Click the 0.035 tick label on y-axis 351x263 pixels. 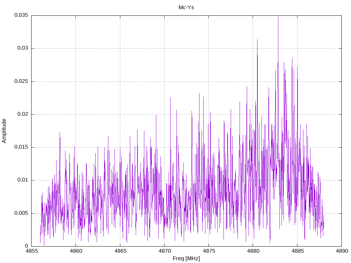click(21, 15)
